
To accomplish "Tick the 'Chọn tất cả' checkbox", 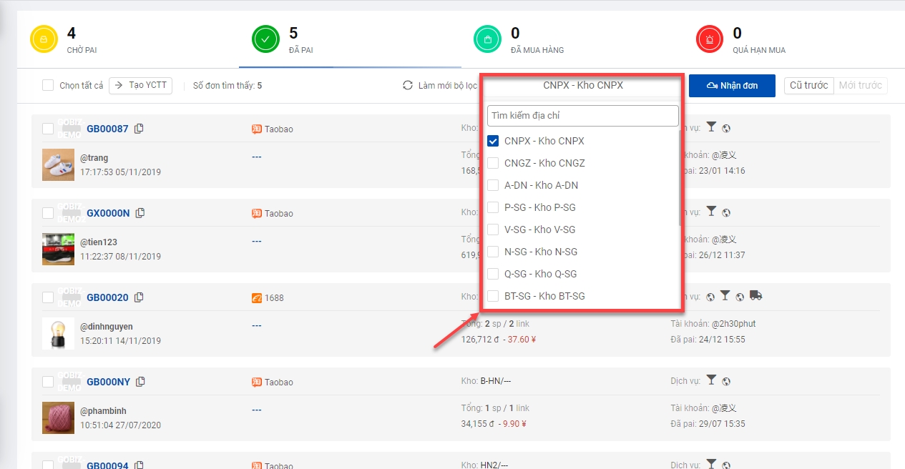I will 48,86.
